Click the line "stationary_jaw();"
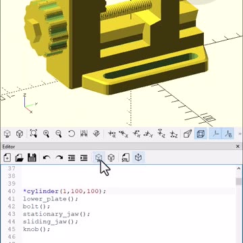 [x=56, y=214]
